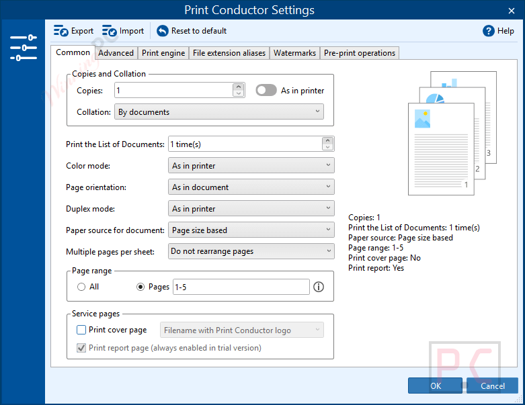Switch to the Watermarks tab
The height and width of the screenshot is (405, 525).
(x=294, y=53)
